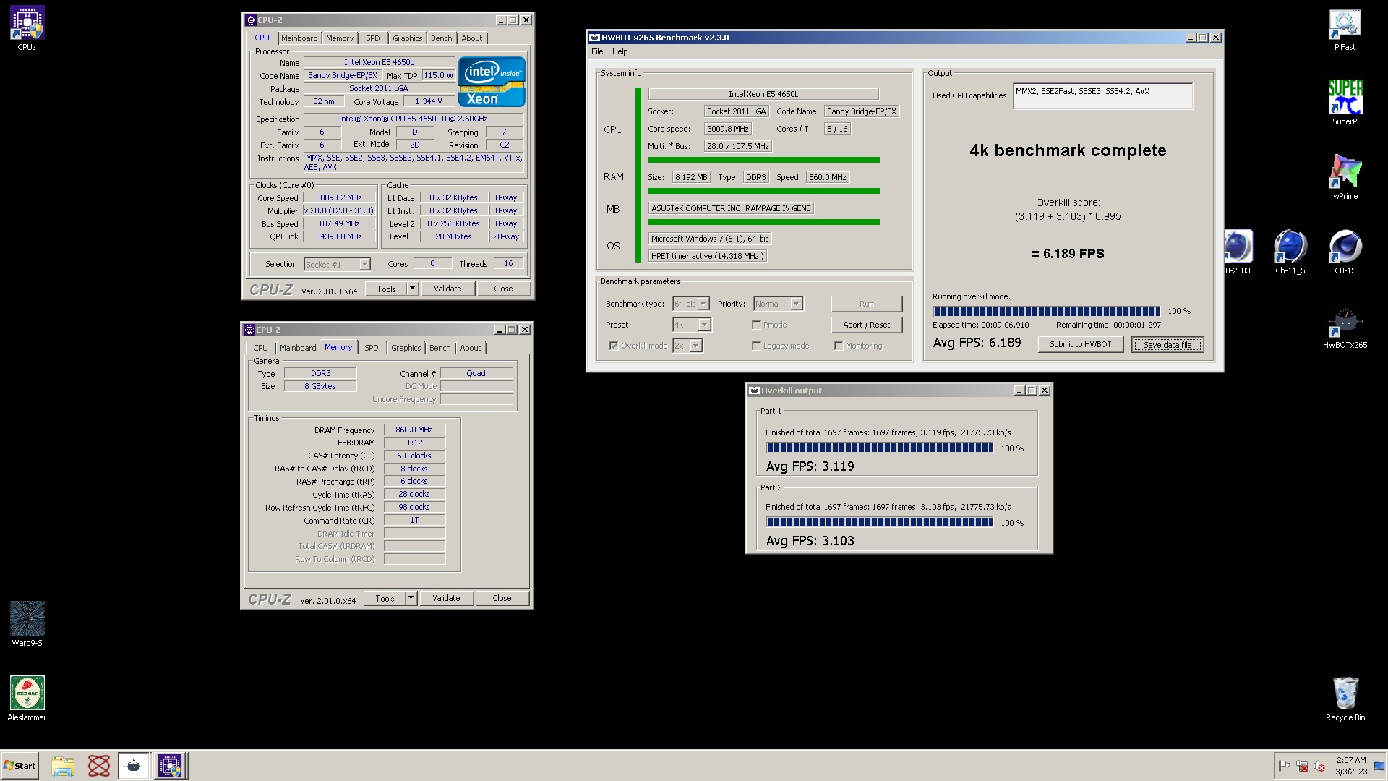Click the Used CPU capabilities text box
This screenshot has height=781, width=1388.
[x=1102, y=96]
